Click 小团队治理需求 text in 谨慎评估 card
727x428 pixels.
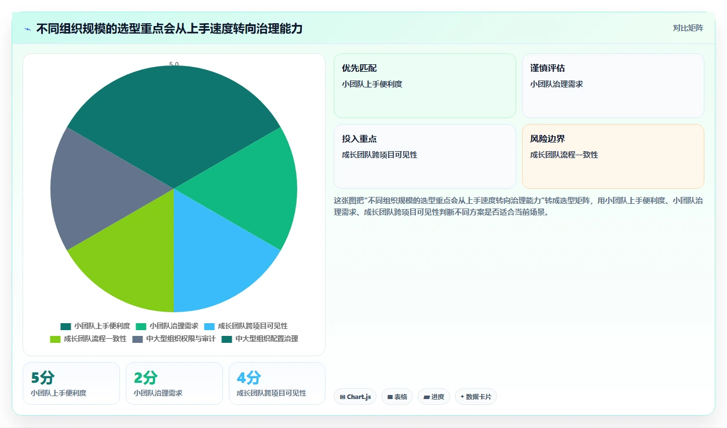[557, 84]
